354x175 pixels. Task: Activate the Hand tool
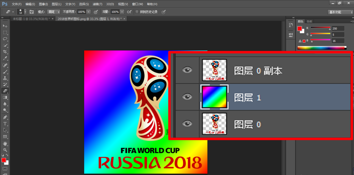5,143
